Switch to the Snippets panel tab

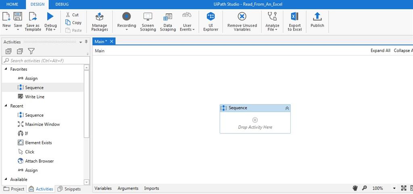69,189
